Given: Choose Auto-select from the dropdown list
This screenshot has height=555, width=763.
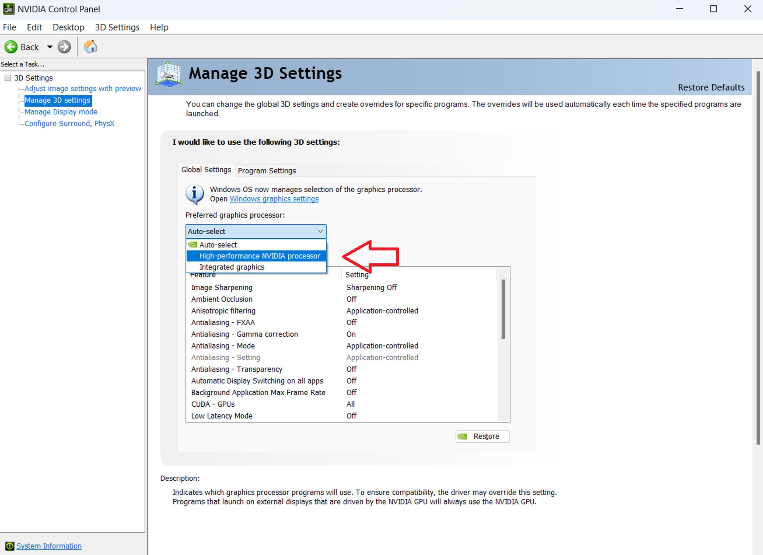Looking at the screenshot, I should point(256,245).
